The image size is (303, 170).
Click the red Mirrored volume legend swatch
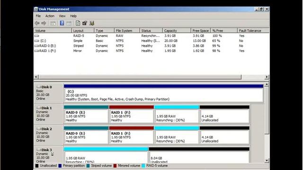[x=115, y=166]
